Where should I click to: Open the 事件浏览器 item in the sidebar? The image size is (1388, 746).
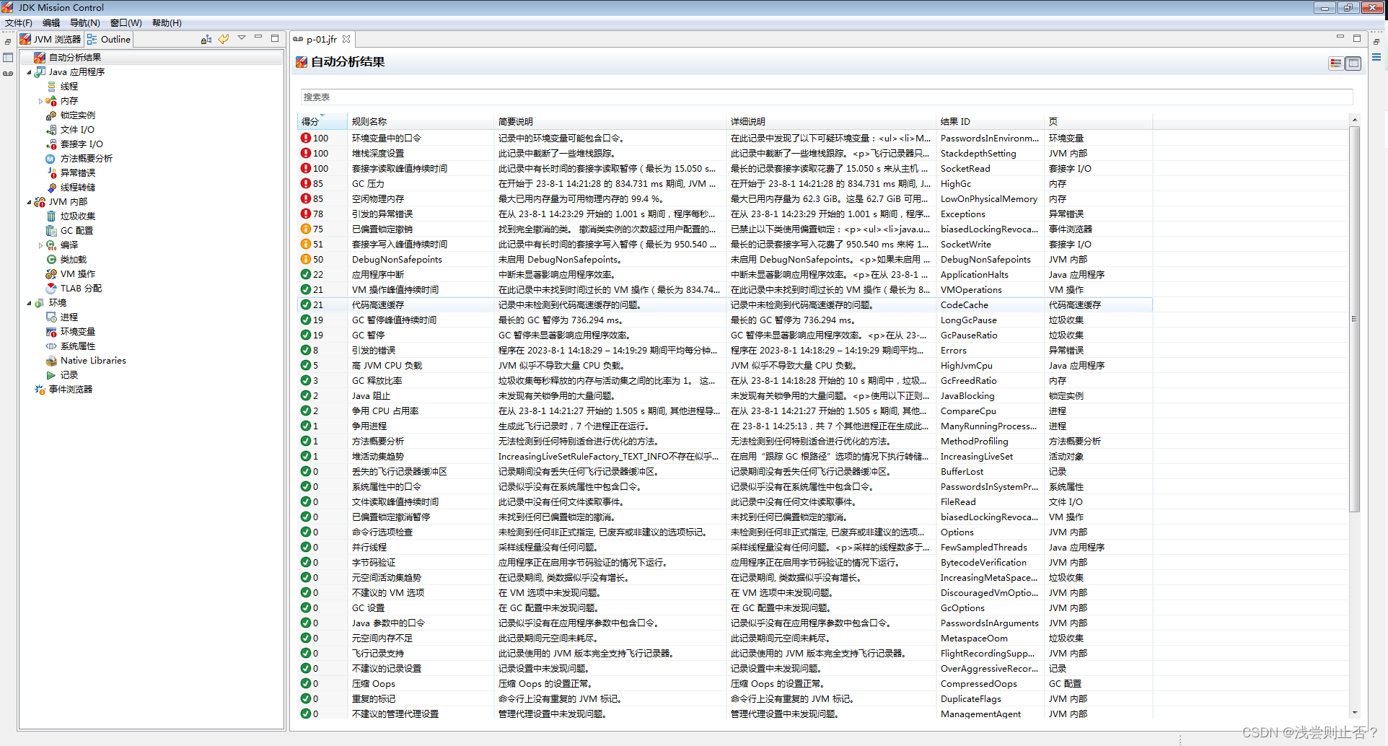pos(71,389)
